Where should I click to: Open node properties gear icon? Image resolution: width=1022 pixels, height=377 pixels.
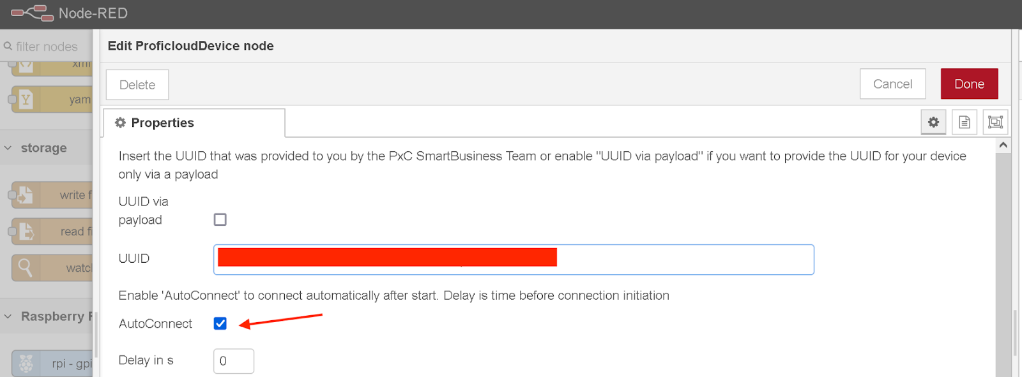coord(933,122)
